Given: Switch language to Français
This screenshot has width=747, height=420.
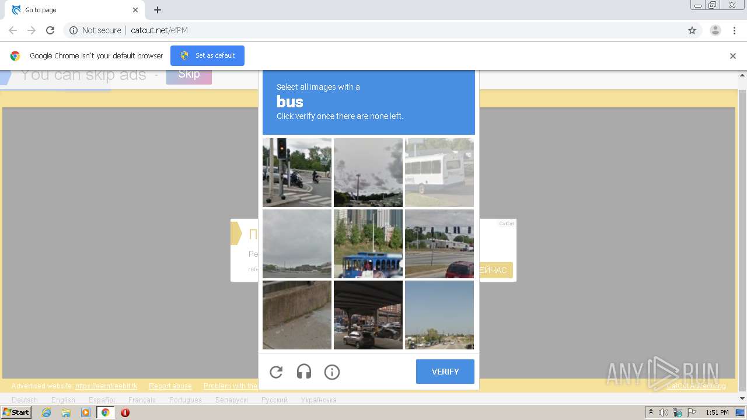Looking at the screenshot, I should [142, 400].
